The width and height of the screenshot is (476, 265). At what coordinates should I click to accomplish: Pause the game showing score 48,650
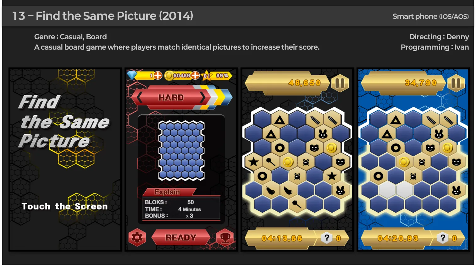[x=340, y=83]
